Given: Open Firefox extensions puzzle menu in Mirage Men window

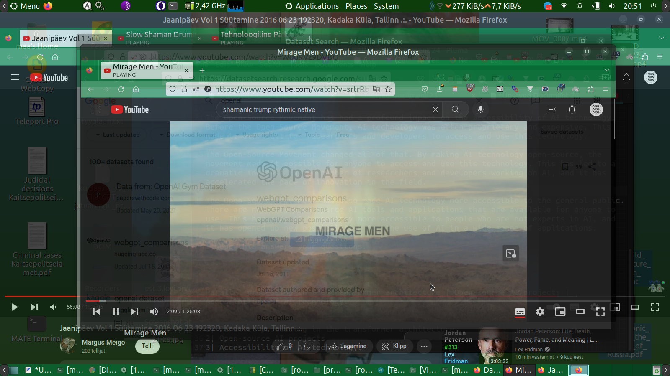Looking at the screenshot, I should [590, 89].
